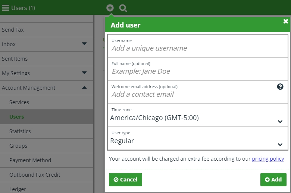The width and height of the screenshot is (291, 193).
Task: Click the Cancel button
Action: point(125,180)
